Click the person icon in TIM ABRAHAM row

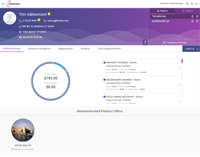(x=192, y=16)
